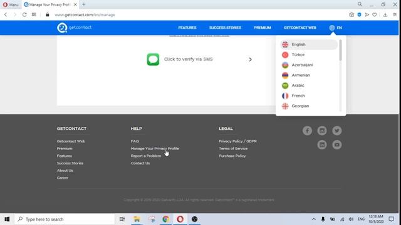Open FEATURES in the top navigation
401x225 pixels.
coord(187,27)
